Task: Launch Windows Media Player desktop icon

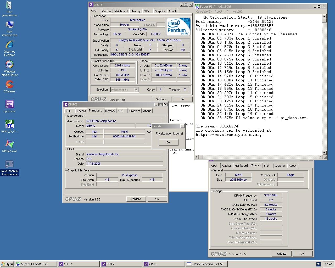Action: pos(9,69)
